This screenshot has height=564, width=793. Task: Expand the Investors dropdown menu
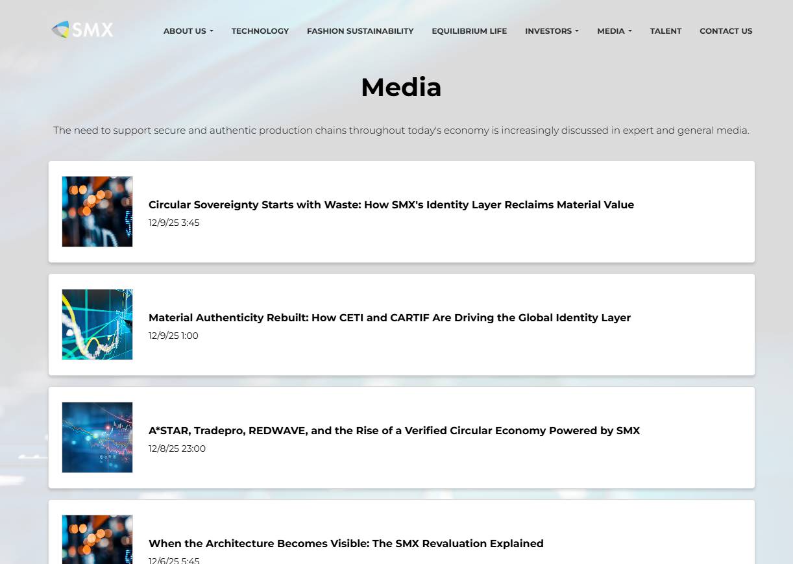pos(552,31)
